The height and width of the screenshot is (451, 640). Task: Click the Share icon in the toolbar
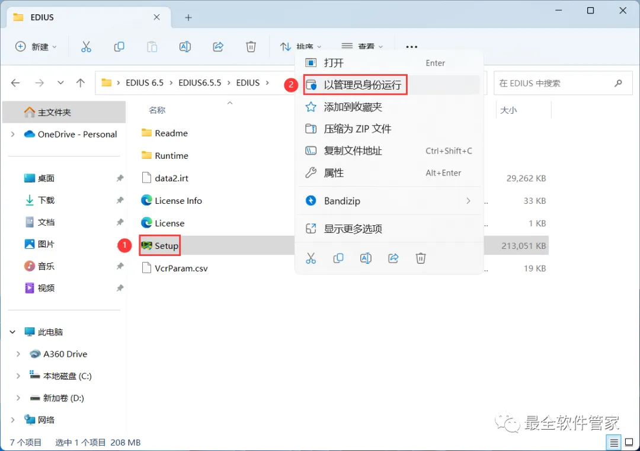[x=218, y=47]
